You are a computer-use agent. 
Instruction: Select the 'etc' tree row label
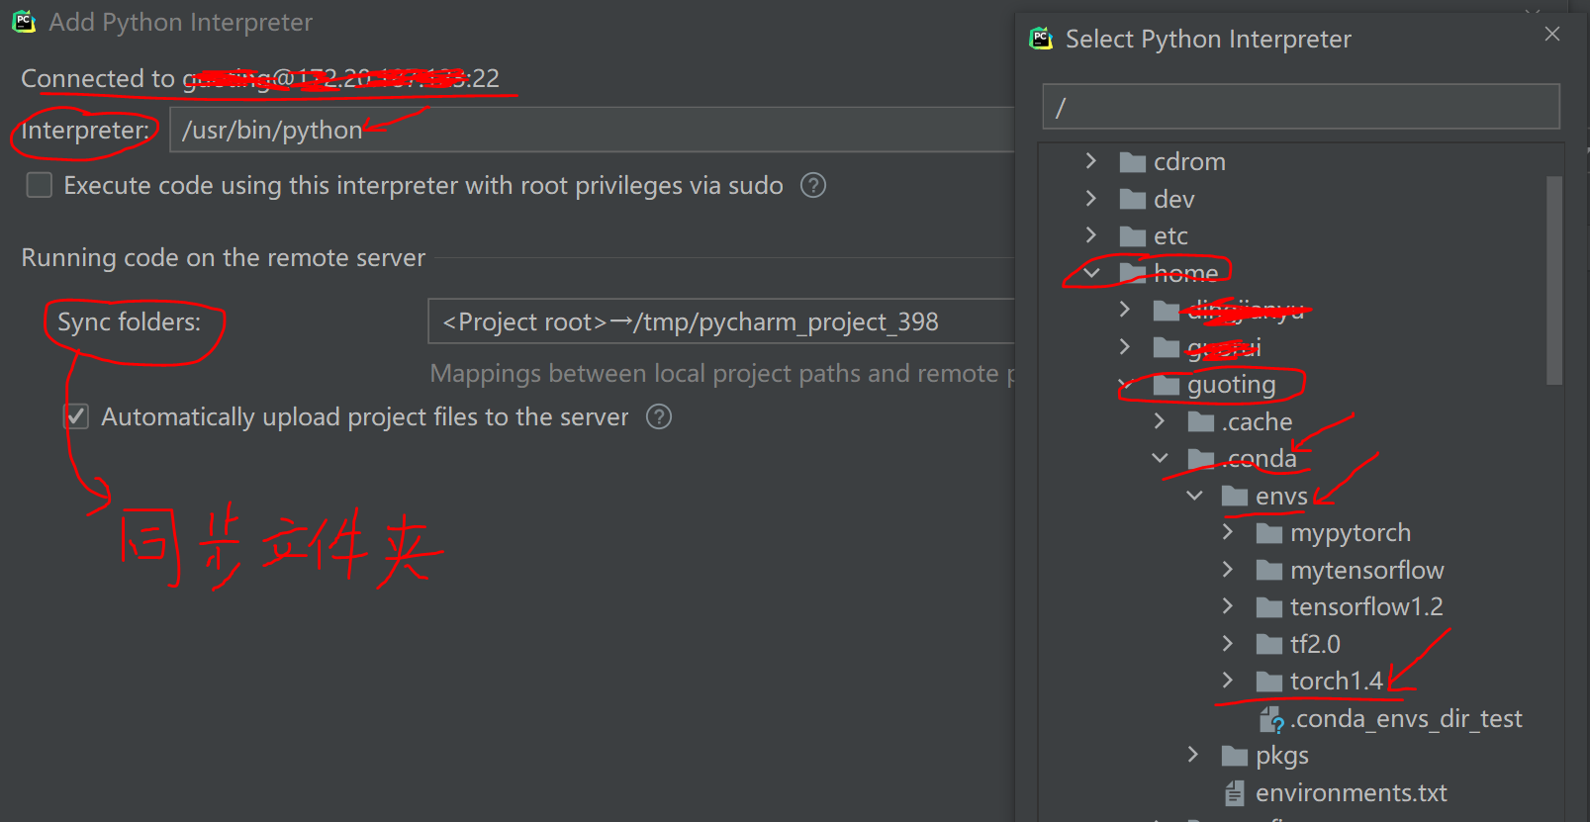click(1170, 235)
